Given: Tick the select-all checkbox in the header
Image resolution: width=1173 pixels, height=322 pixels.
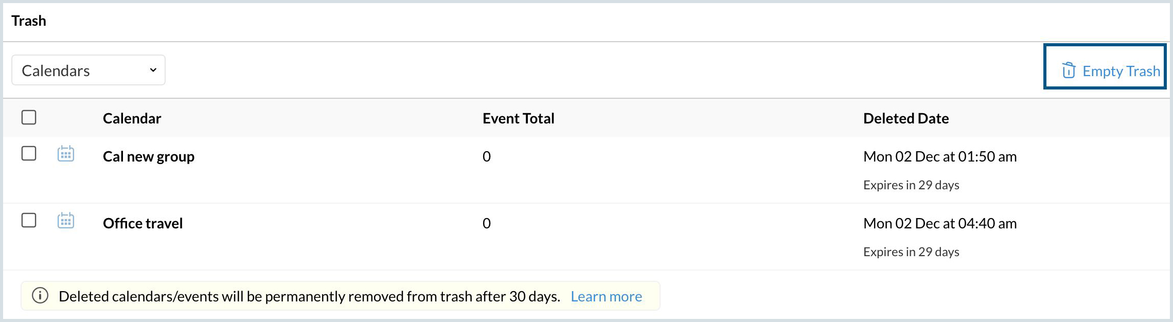Looking at the screenshot, I should 29,117.
